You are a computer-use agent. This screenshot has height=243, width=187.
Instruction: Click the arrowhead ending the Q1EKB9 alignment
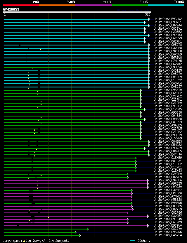click(136, 158)
